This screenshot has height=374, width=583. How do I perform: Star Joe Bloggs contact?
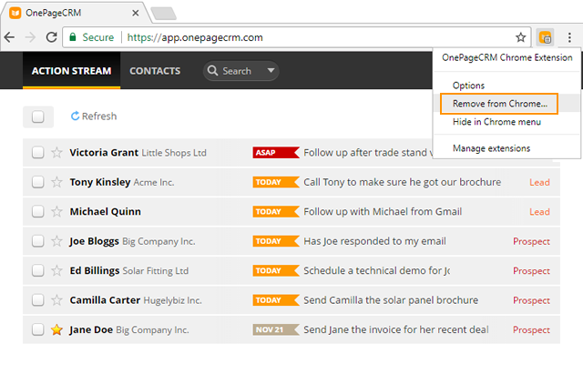click(x=56, y=241)
